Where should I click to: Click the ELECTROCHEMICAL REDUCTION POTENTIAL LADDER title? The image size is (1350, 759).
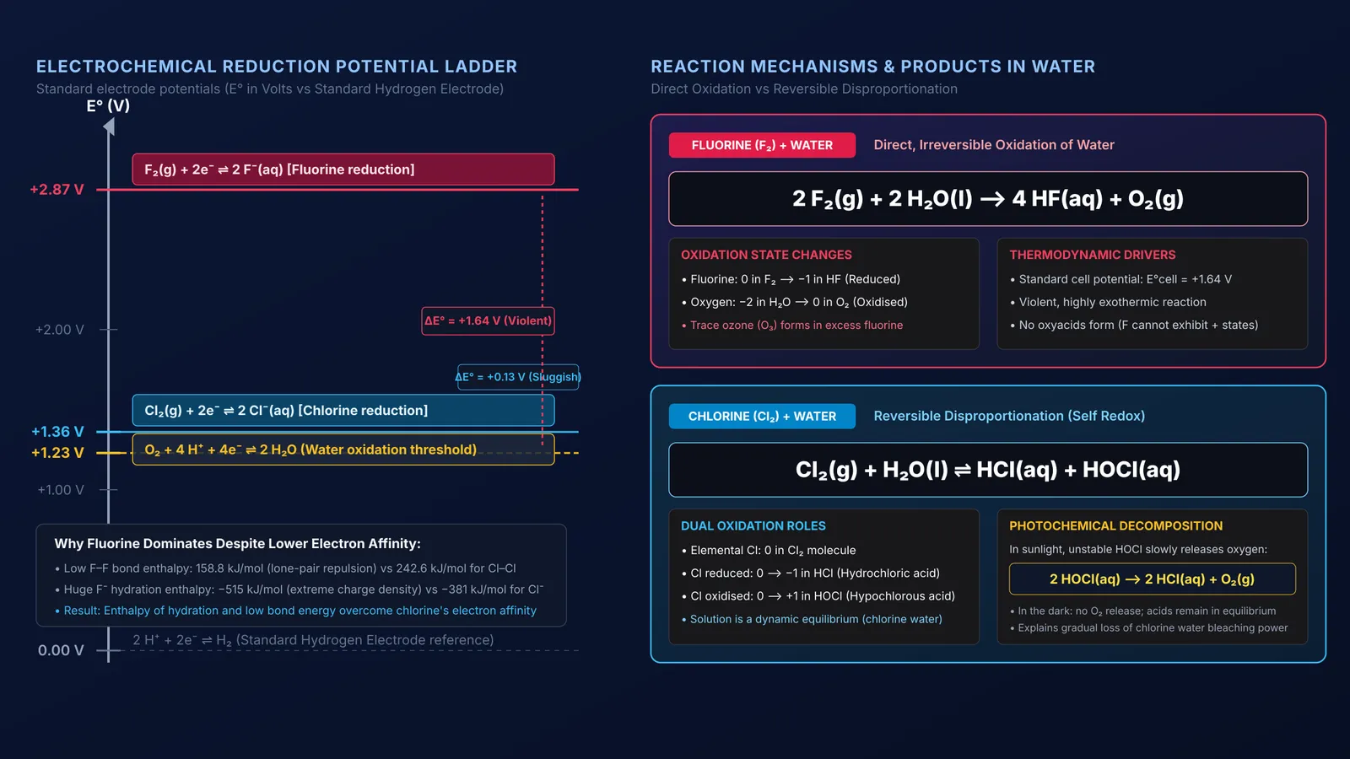pyautogui.click(x=277, y=67)
